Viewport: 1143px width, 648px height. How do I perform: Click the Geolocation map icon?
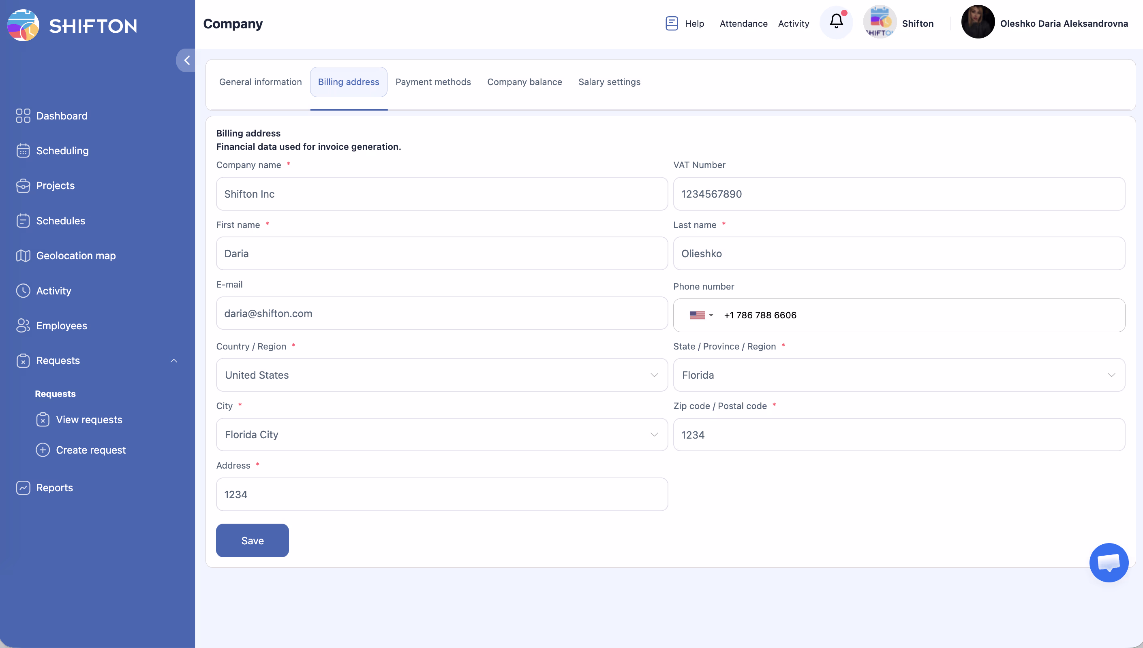click(x=23, y=256)
